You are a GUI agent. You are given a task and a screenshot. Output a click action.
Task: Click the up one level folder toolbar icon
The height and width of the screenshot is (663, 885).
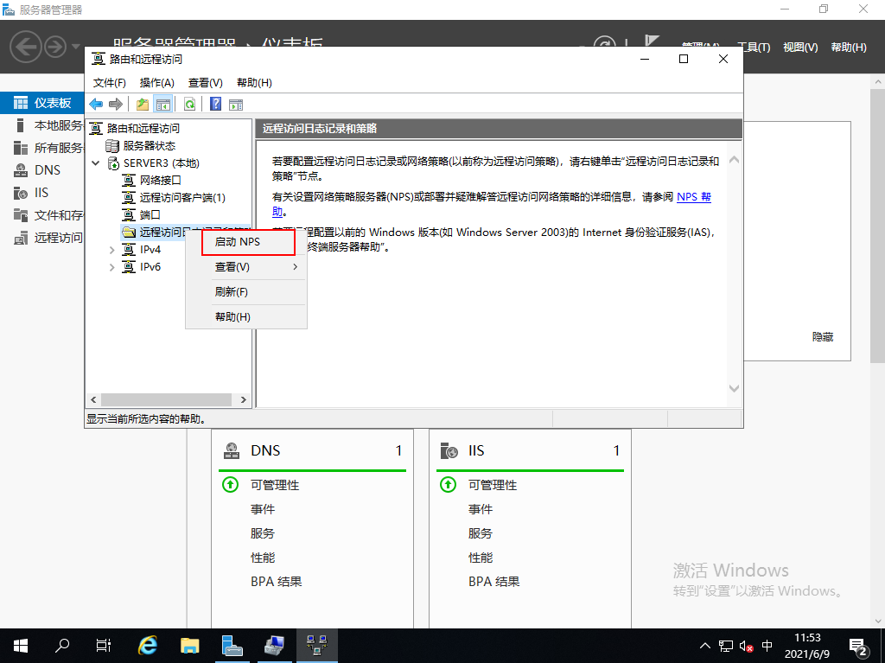[x=141, y=104]
